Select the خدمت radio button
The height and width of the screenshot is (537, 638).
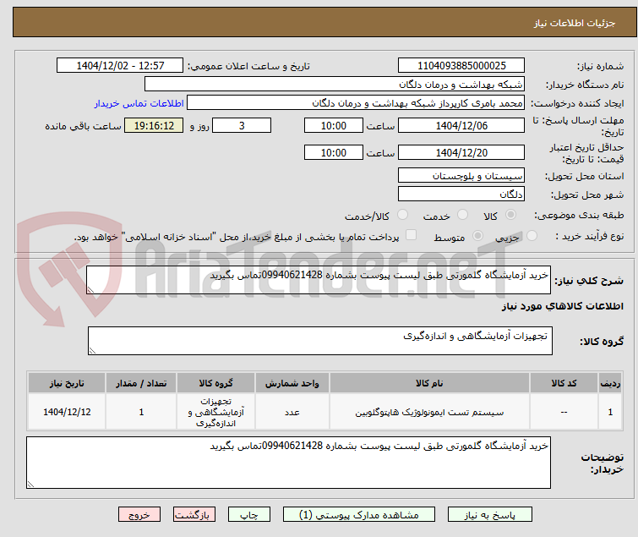click(x=462, y=215)
